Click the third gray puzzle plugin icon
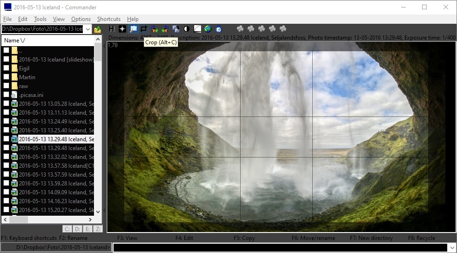Viewport: 457px width, 253px height. [x=262, y=28]
